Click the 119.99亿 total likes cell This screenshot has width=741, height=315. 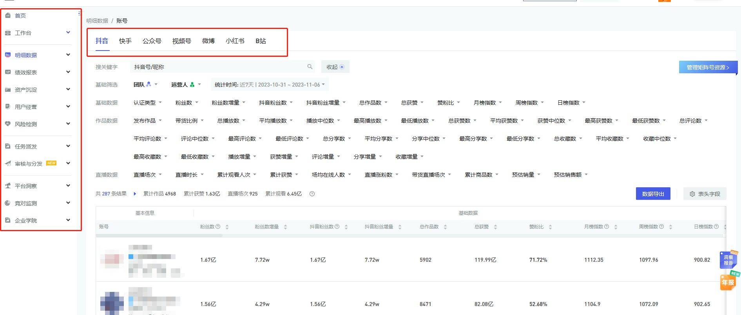coord(485,260)
